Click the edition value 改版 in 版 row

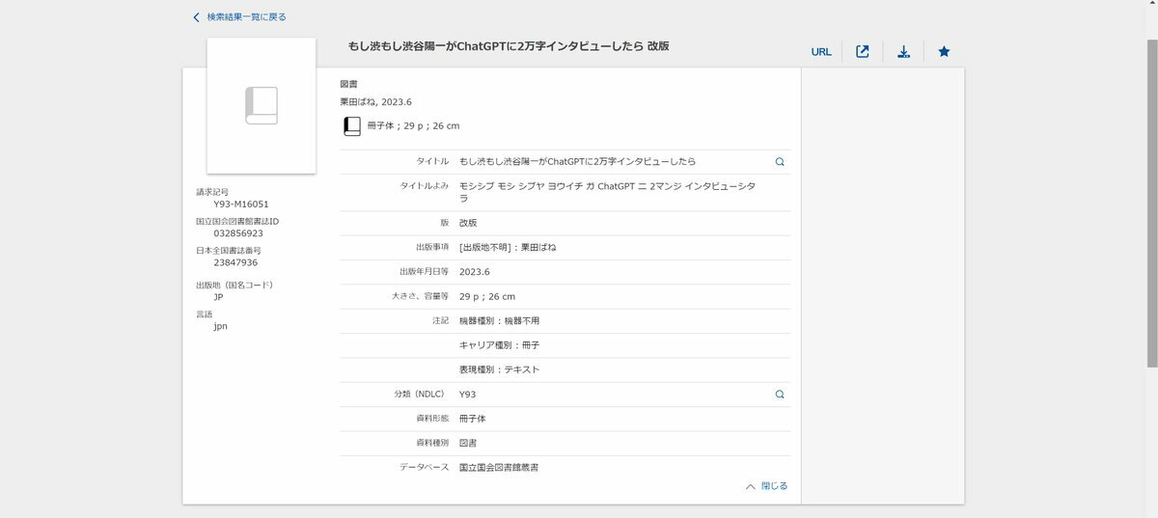[x=468, y=223]
